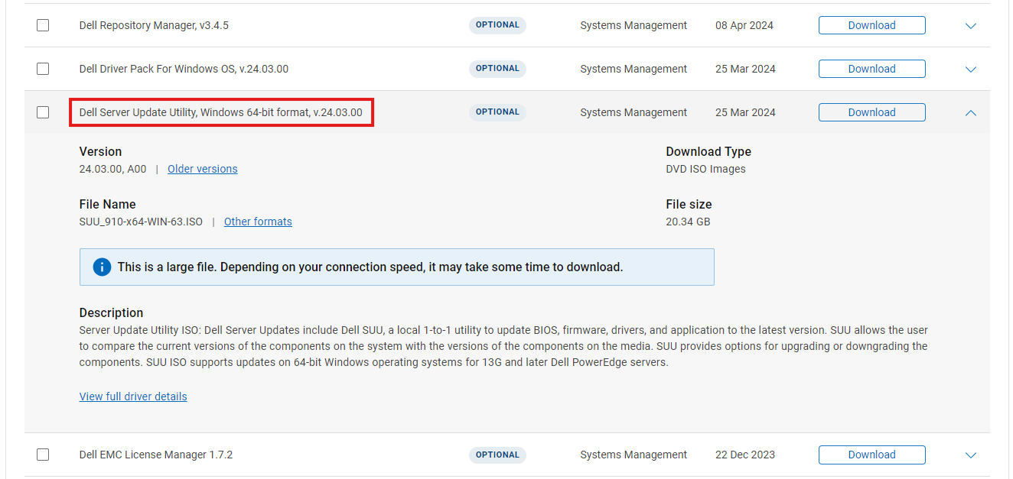Open the Other formats link
The width and height of the screenshot is (1013, 479).
click(258, 221)
